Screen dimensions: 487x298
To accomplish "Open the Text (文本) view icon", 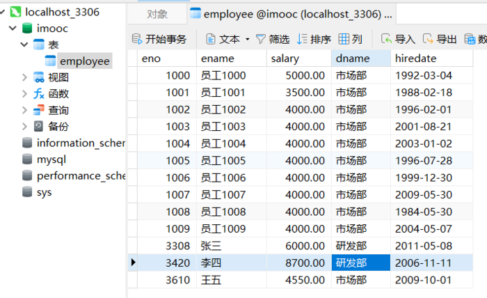I will 211,40.
